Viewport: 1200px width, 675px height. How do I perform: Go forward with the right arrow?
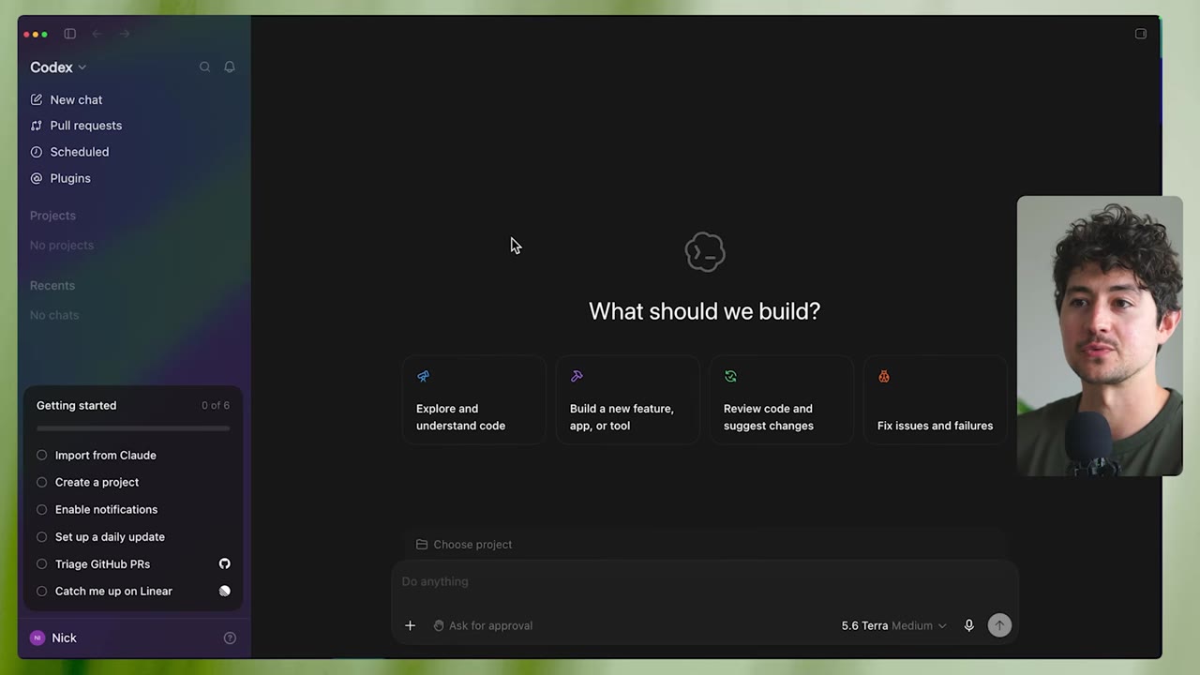pyautogui.click(x=124, y=34)
